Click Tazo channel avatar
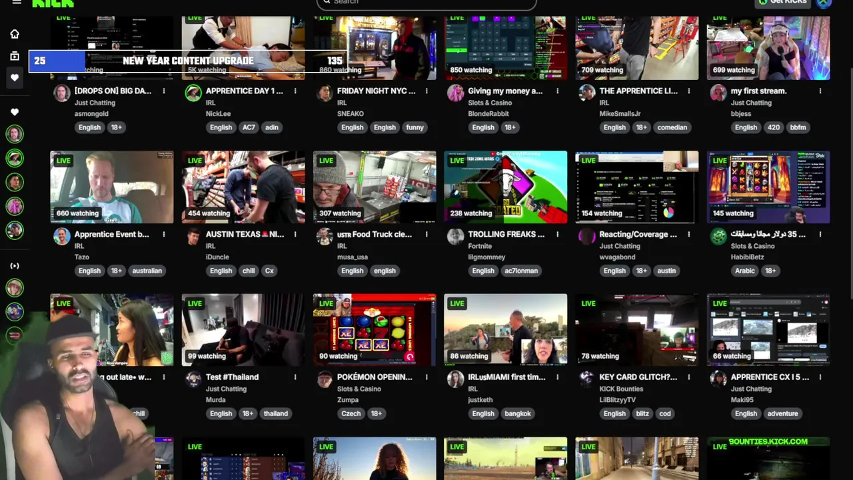853x480 pixels. point(62,236)
